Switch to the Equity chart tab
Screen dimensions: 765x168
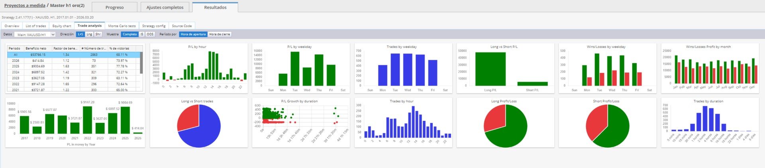62,26
